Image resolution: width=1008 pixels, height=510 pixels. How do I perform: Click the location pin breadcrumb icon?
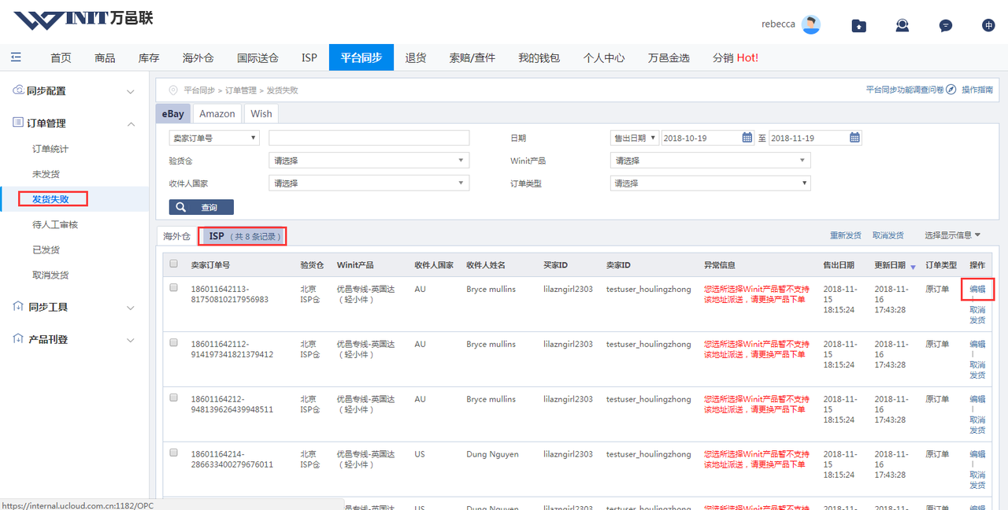pyautogui.click(x=173, y=91)
